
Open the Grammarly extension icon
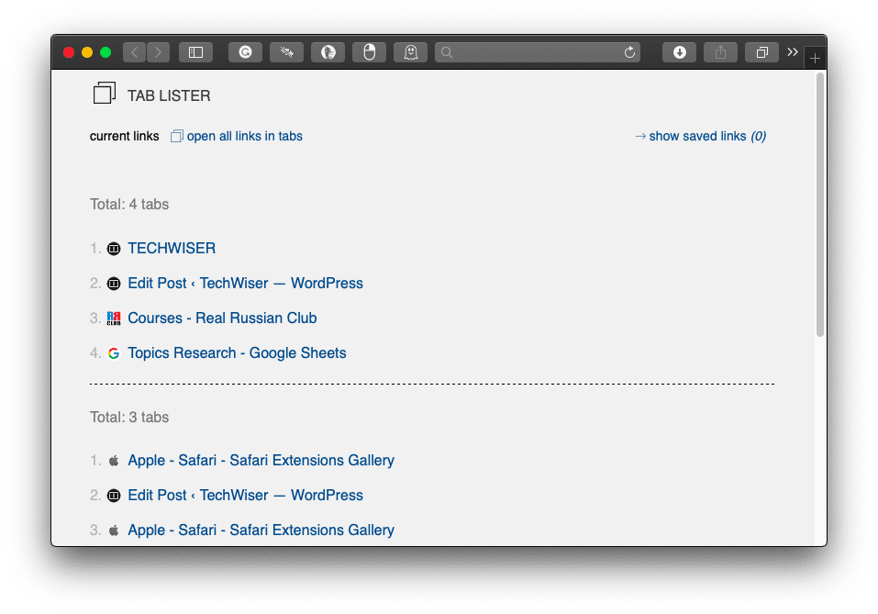[x=245, y=52]
